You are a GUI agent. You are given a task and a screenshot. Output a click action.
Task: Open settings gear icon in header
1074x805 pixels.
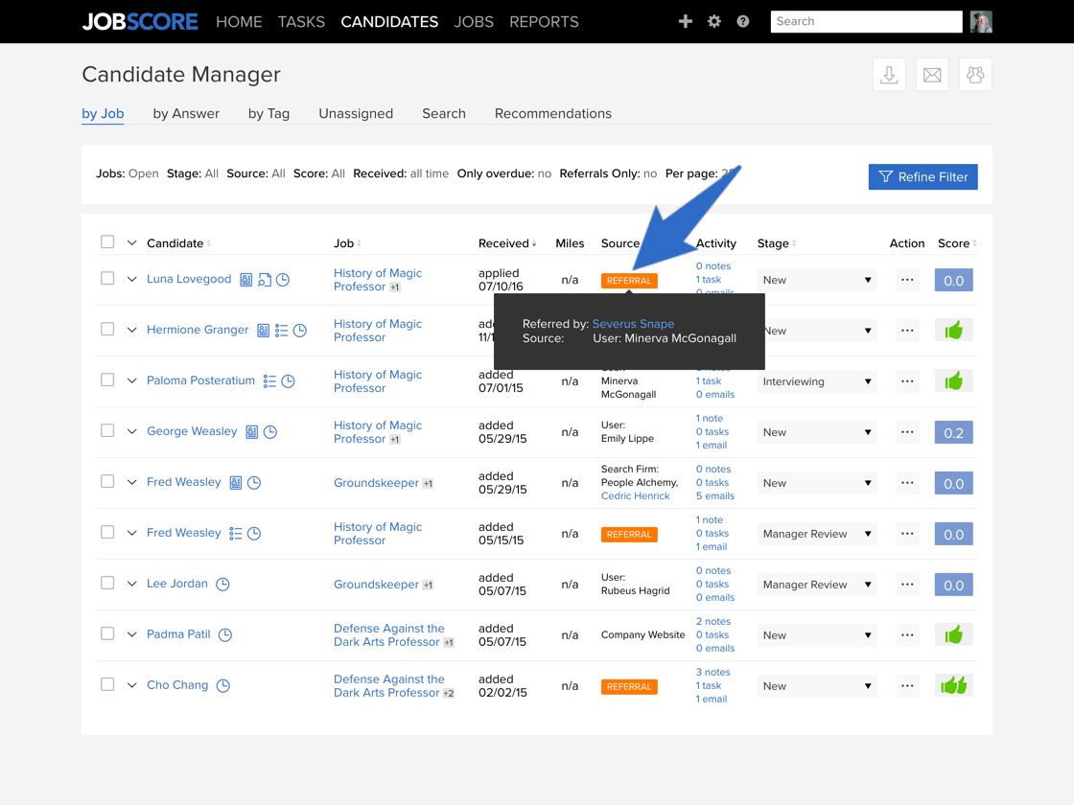pyautogui.click(x=713, y=21)
